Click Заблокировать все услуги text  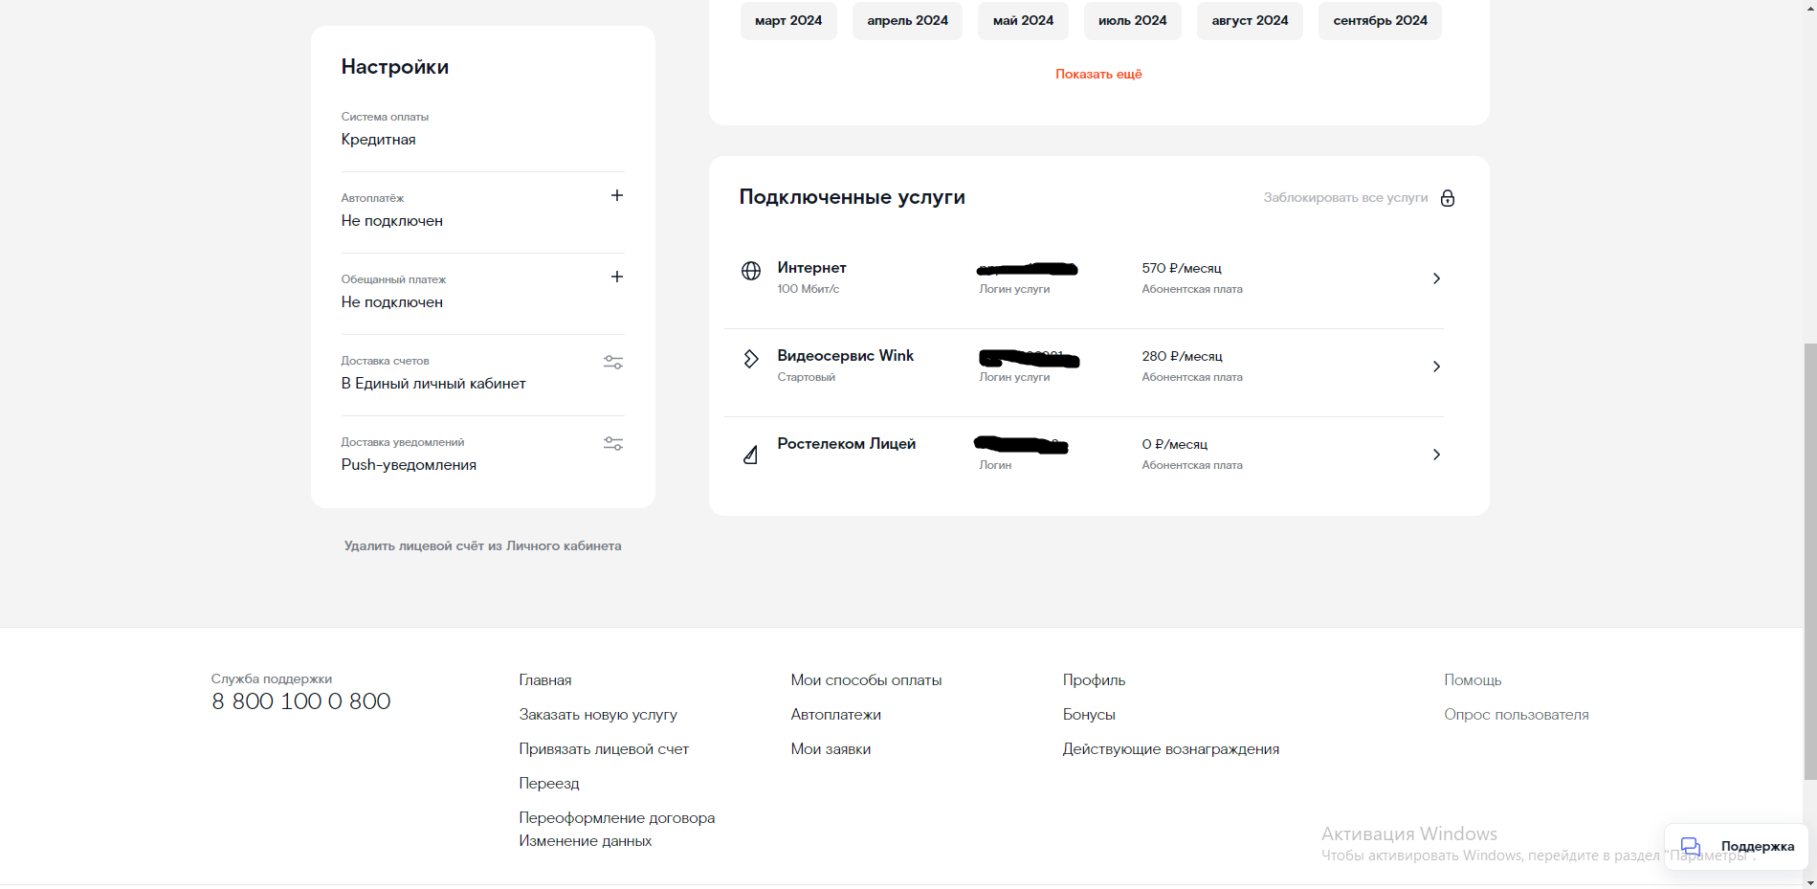point(1345,198)
